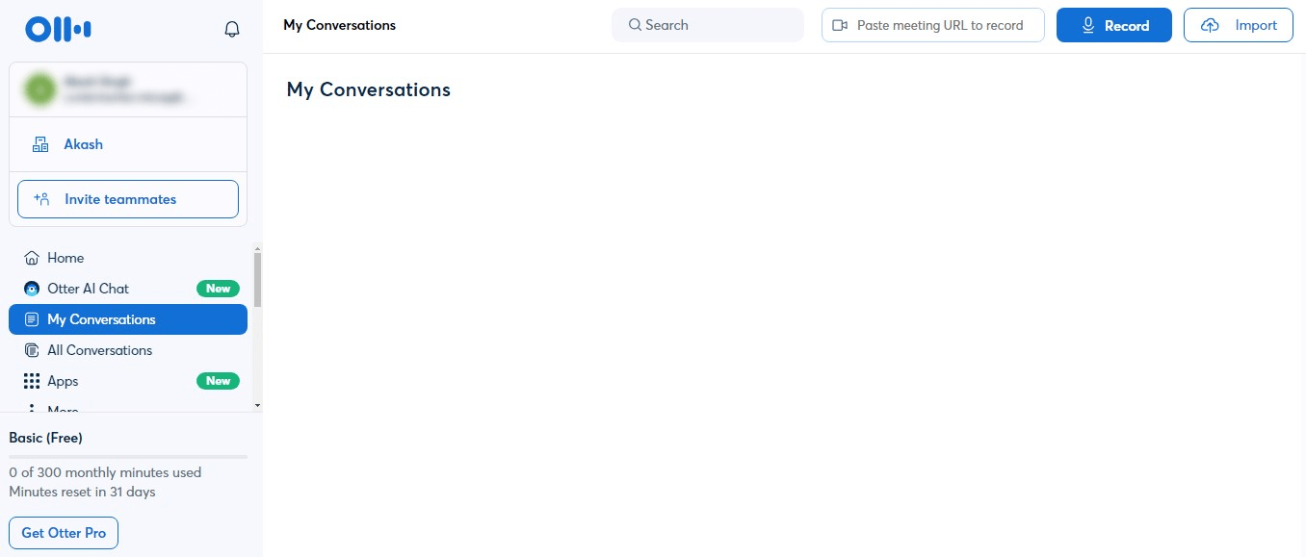Click the green user avatar
The width and height of the screenshot is (1306, 557).
(x=40, y=89)
